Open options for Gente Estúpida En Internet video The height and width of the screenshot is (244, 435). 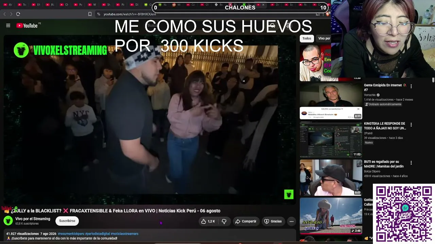coord(411,86)
